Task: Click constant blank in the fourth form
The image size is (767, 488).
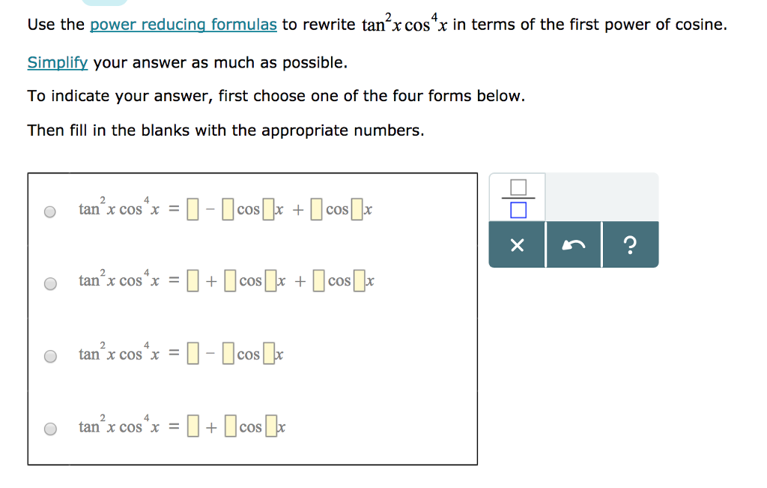Action: [x=192, y=426]
